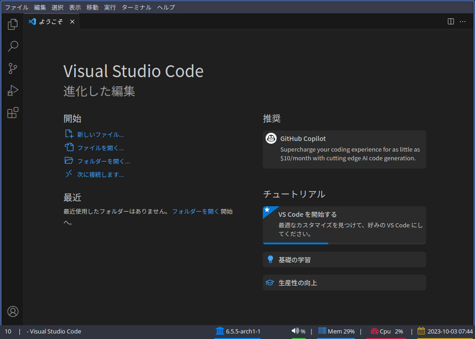Open the GitHub Copilot recommendation card
475x339 pixels.
click(344, 149)
